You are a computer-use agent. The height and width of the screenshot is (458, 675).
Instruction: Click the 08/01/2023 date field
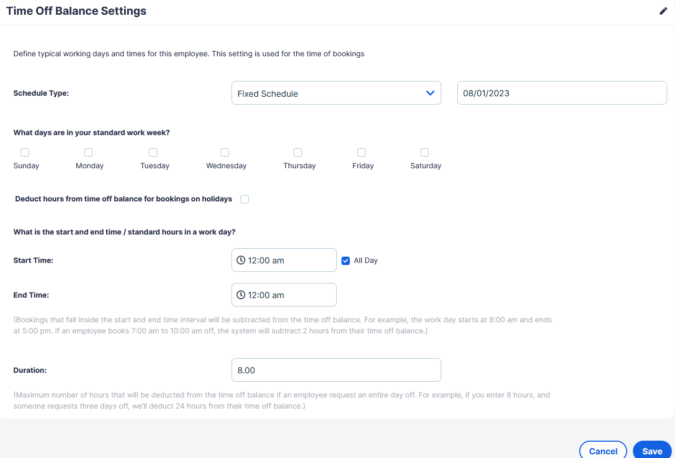click(562, 93)
